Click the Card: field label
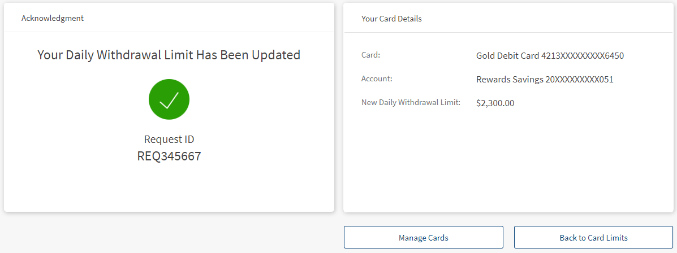This screenshot has width=677, height=253. click(x=371, y=55)
